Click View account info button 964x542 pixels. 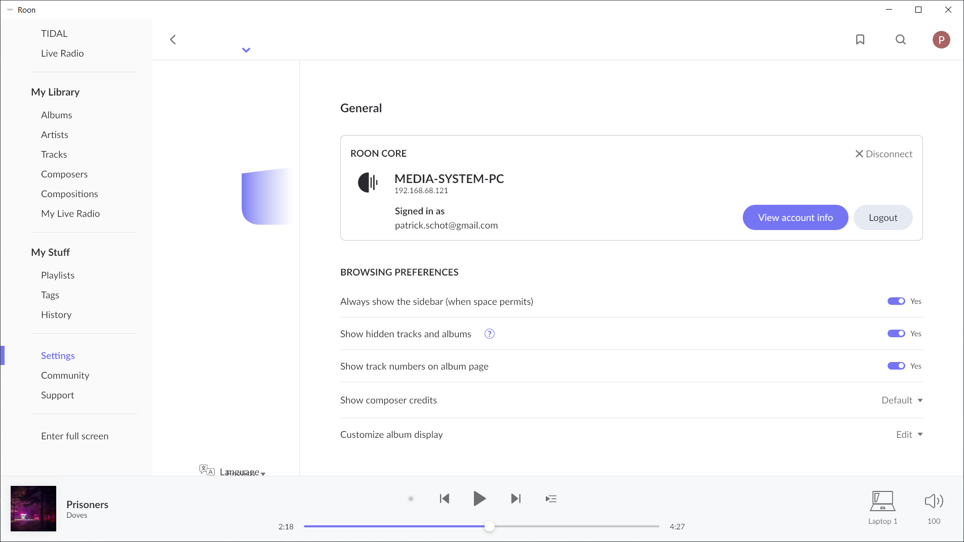click(x=795, y=217)
